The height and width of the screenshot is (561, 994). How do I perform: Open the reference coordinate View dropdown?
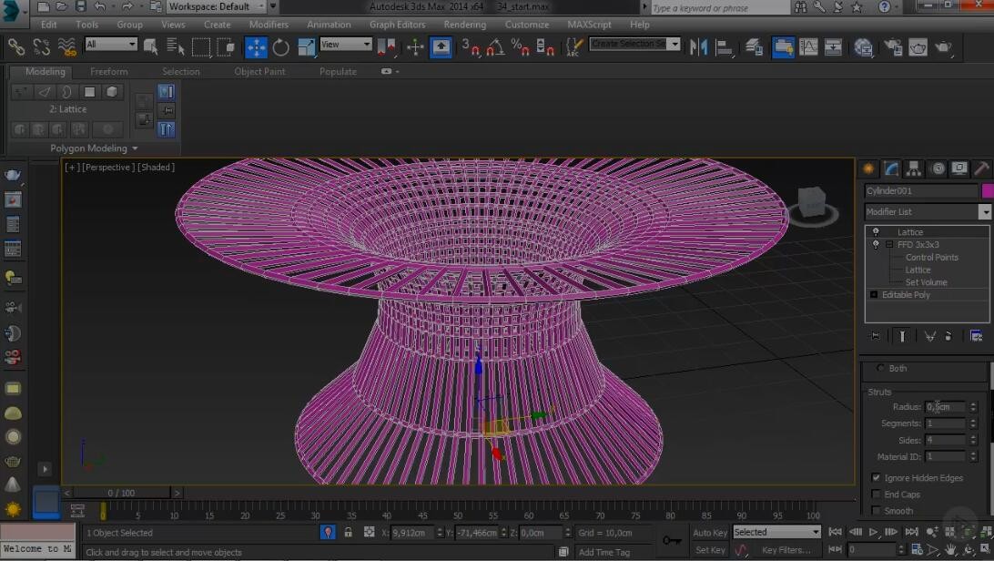[346, 44]
